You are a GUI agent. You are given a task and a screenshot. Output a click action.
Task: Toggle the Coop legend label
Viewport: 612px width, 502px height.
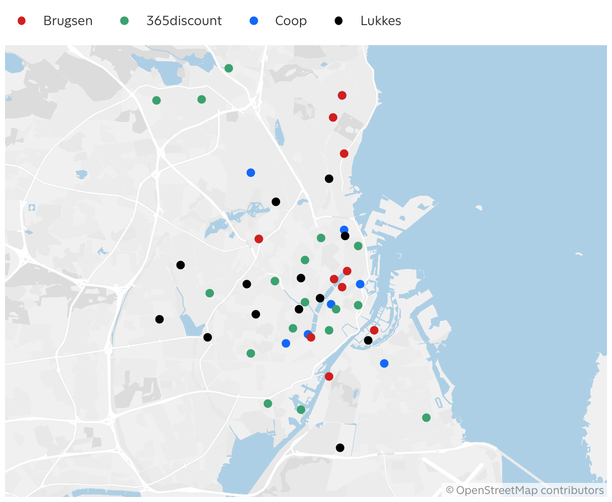[290, 21]
